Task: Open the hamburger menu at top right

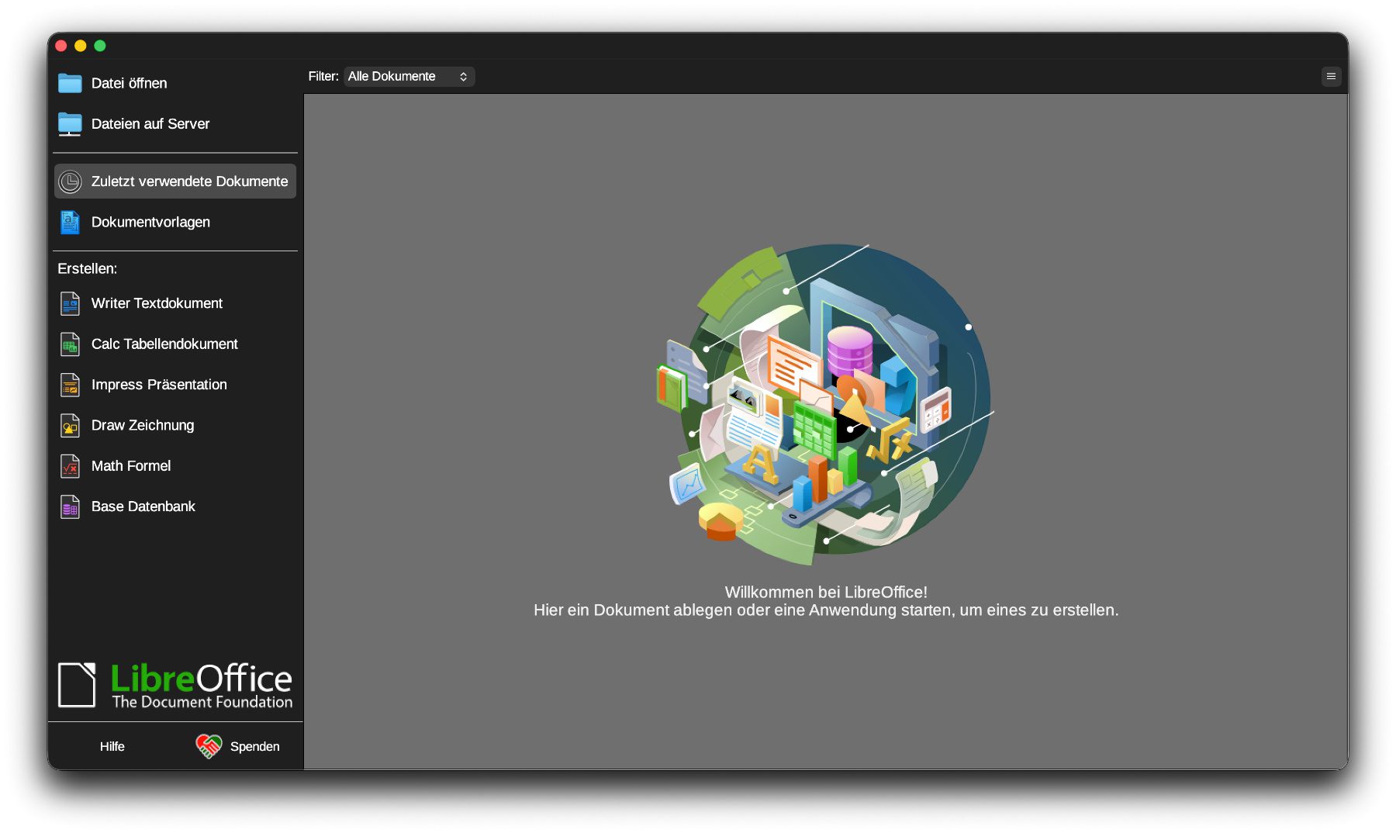Action: point(1331,76)
